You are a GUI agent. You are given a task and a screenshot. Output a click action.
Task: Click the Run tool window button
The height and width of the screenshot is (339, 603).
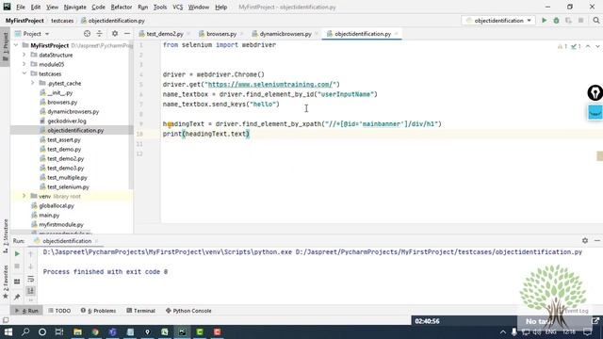coord(27,311)
